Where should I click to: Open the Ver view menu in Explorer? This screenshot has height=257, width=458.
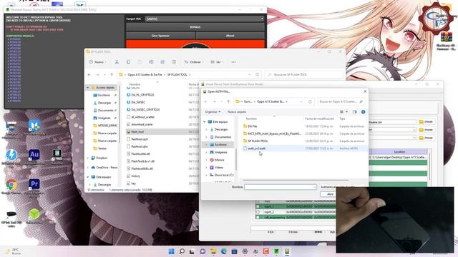[x=217, y=62]
